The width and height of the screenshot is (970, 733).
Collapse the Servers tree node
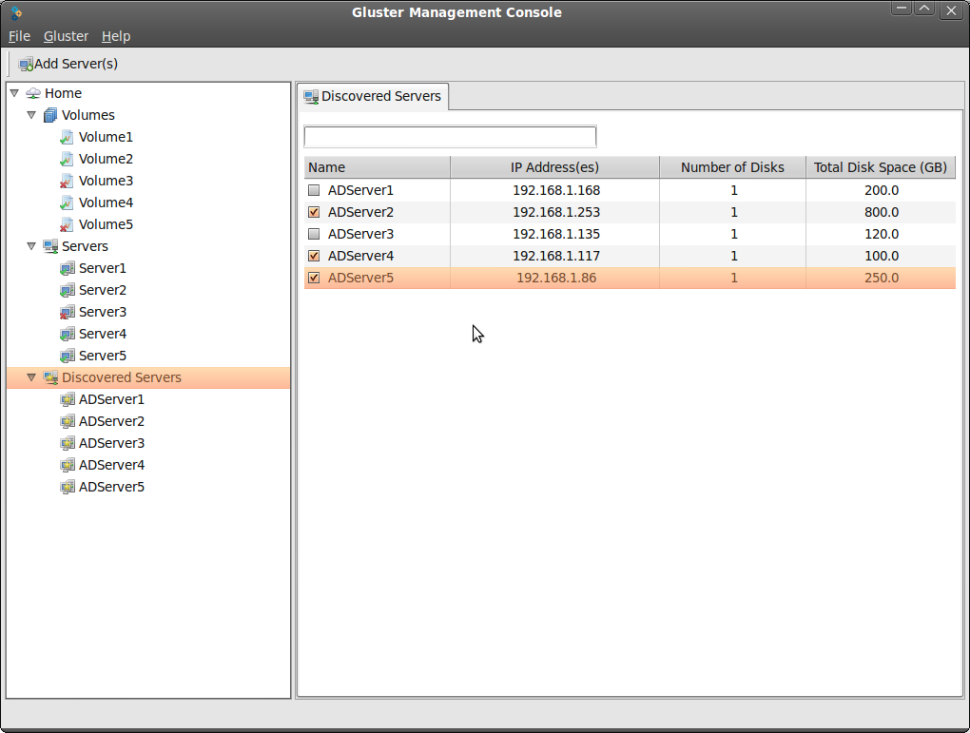click(31, 246)
